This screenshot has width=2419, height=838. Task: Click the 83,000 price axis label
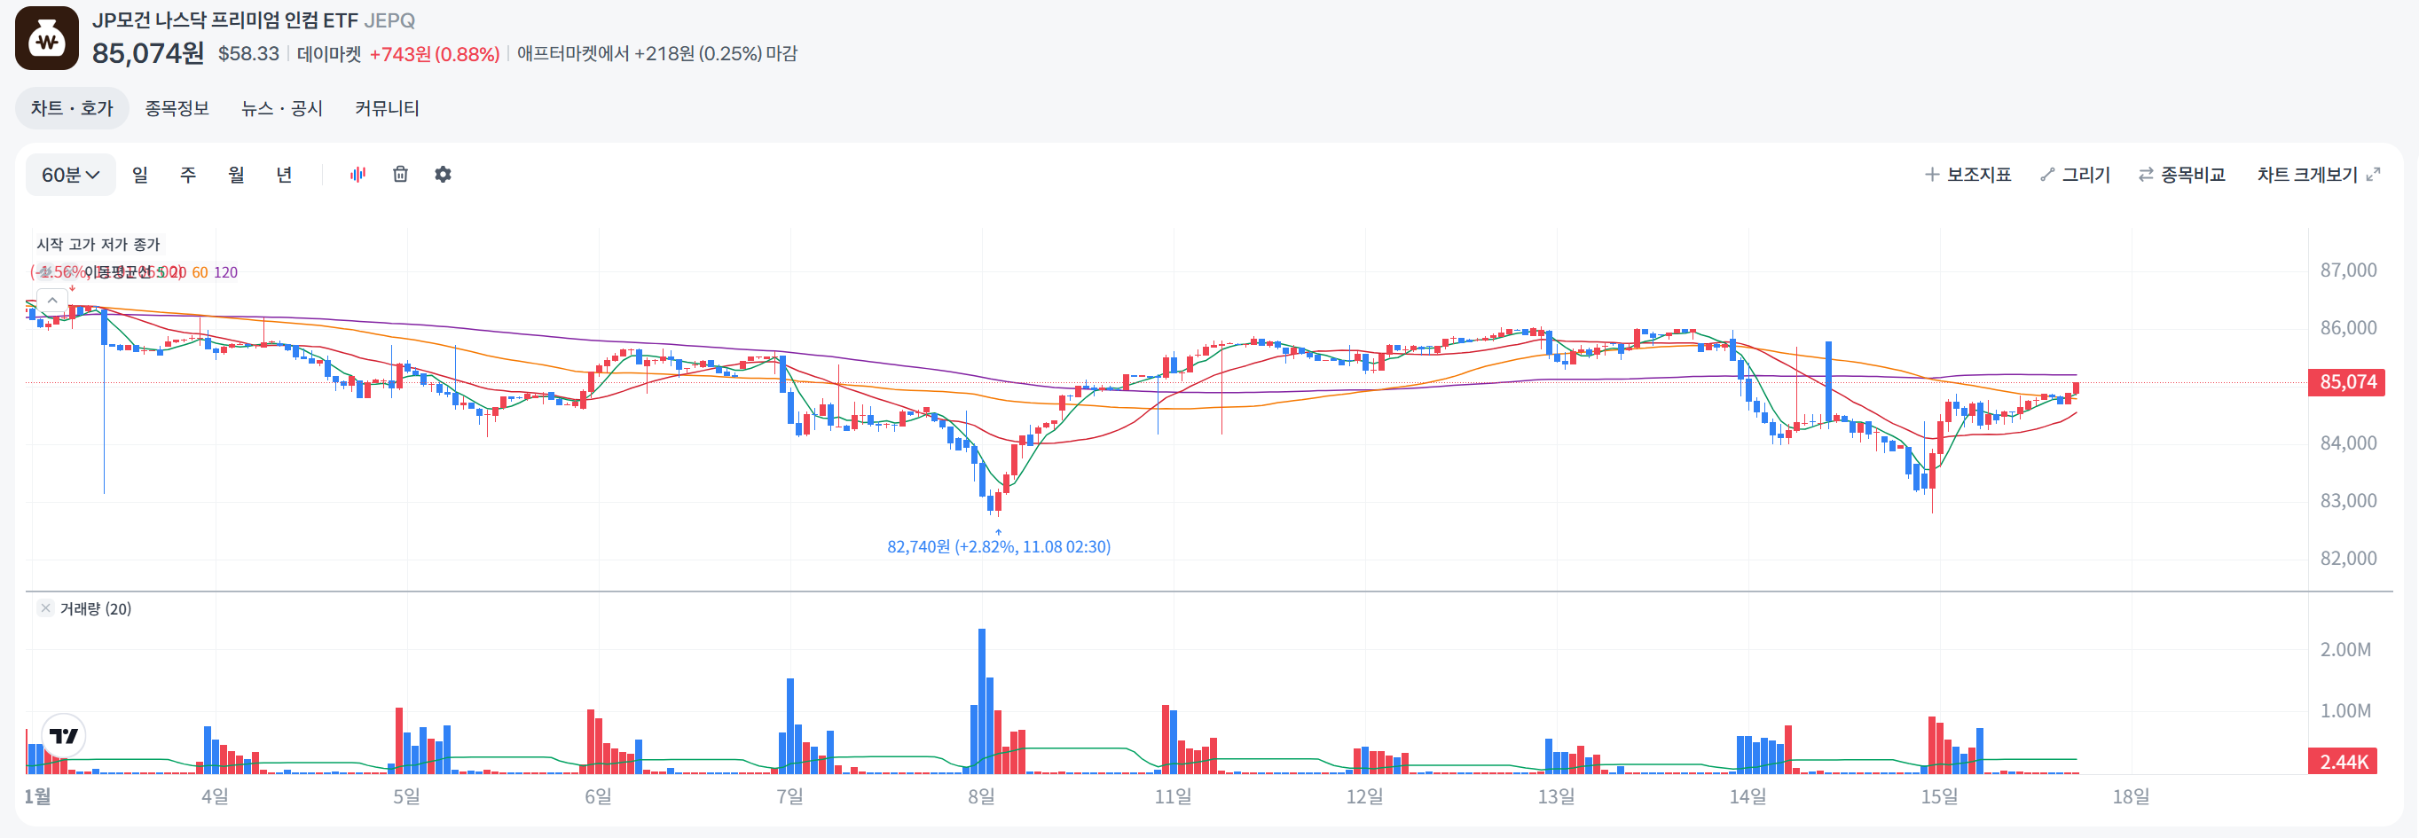2348,500
